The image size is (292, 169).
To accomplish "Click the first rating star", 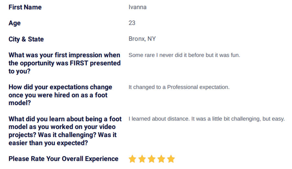I will [x=132, y=159].
